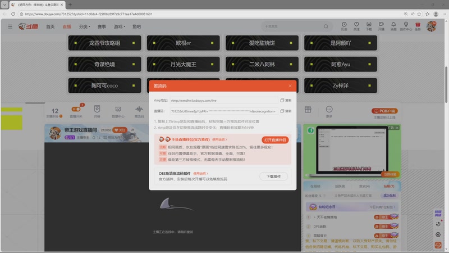Open the 关注 followed heart icon
The height and width of the screenshot is (253, 449).
pos(356,26)
